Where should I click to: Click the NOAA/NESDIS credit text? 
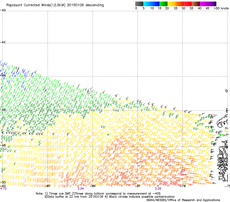[183, 200]
